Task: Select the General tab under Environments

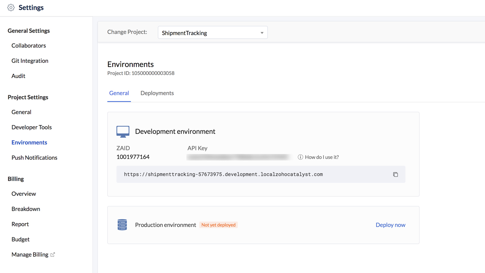Action: point(119,93)
